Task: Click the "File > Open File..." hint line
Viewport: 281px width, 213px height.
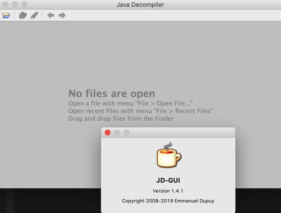Action: click(x=130, y=104)
